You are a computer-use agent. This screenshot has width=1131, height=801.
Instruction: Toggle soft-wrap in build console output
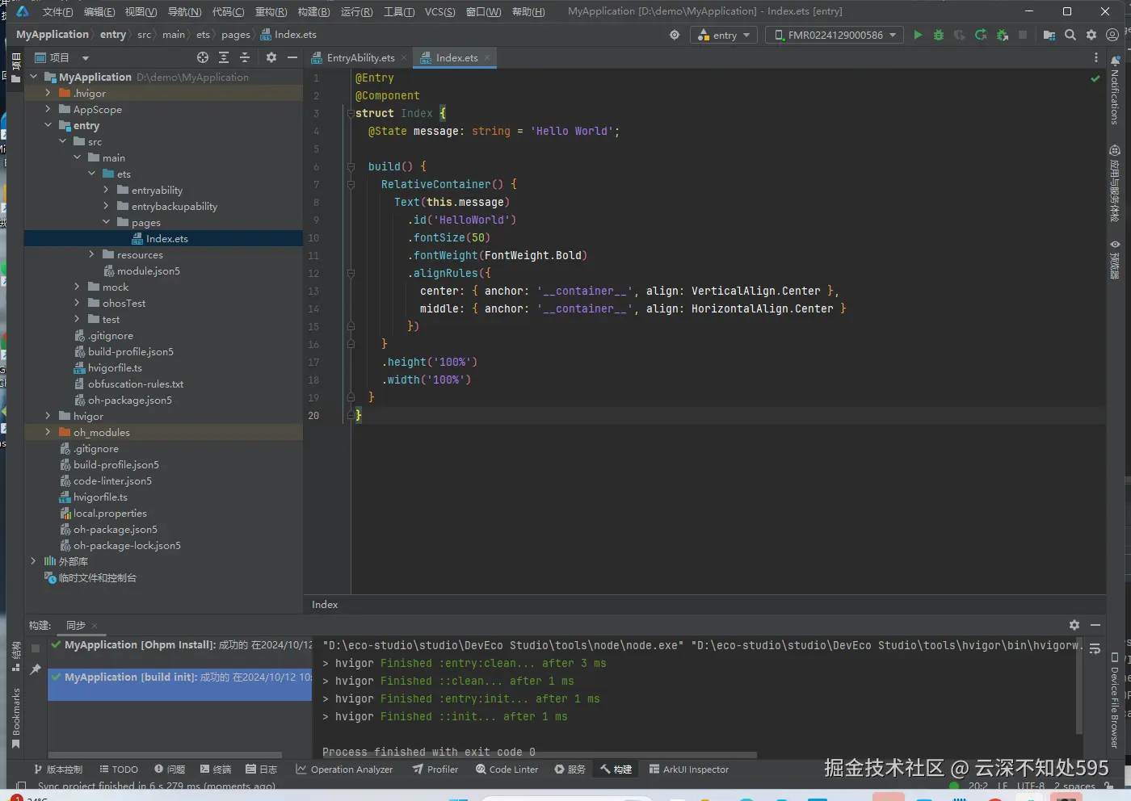tap(1095, 648)
